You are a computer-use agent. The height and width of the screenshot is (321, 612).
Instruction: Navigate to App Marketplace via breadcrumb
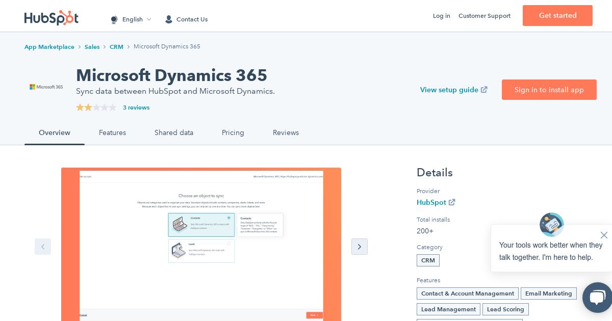49,47
